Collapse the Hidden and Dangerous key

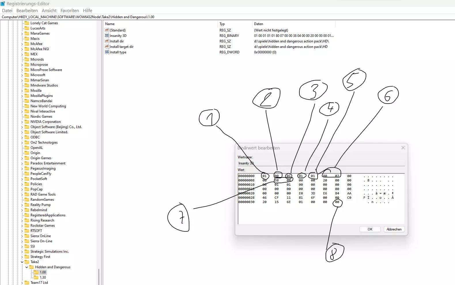click(x=27, y=267)
